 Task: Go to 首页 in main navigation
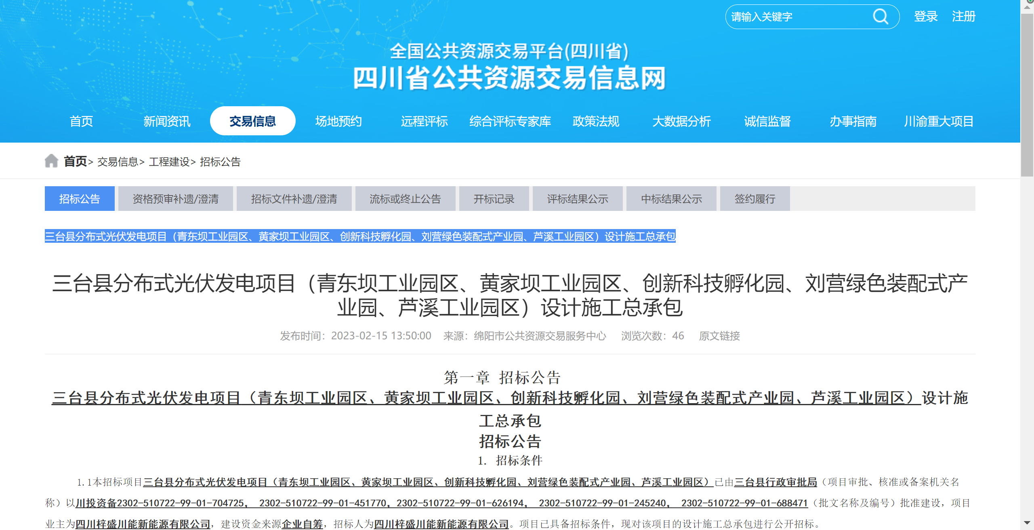[x=81, y=121]
